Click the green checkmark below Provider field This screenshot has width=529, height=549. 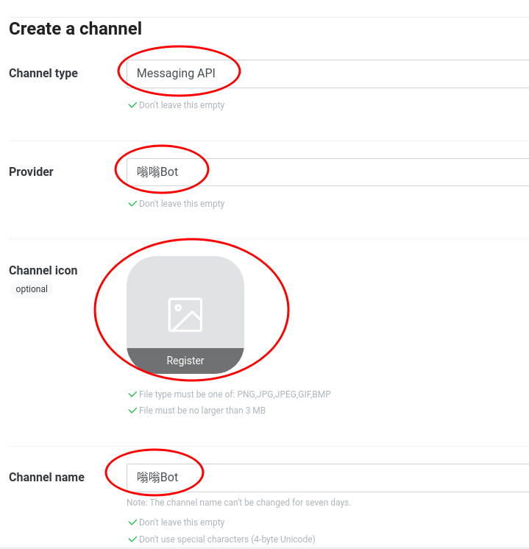coord(132,204)
